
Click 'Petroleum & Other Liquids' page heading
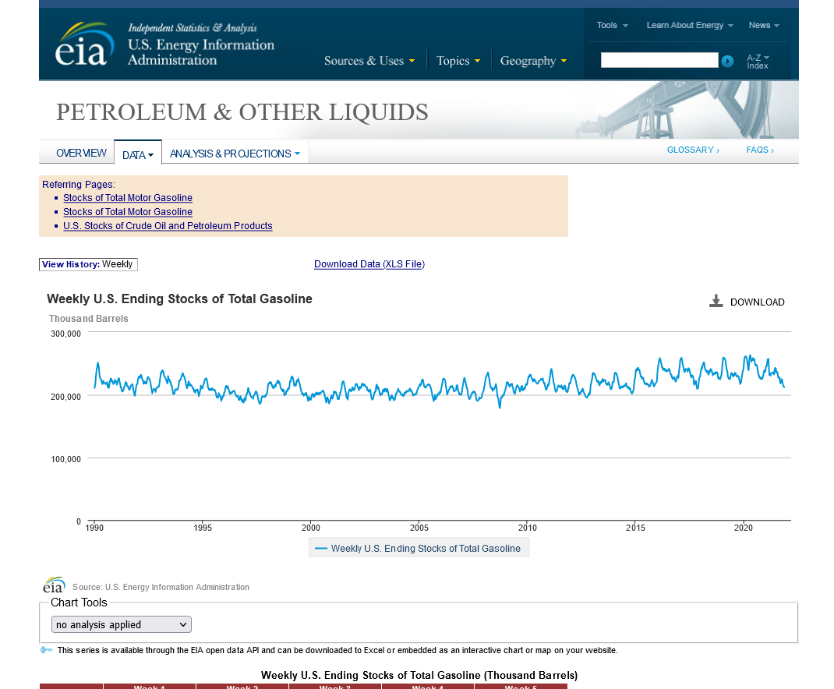click(242, 112)
